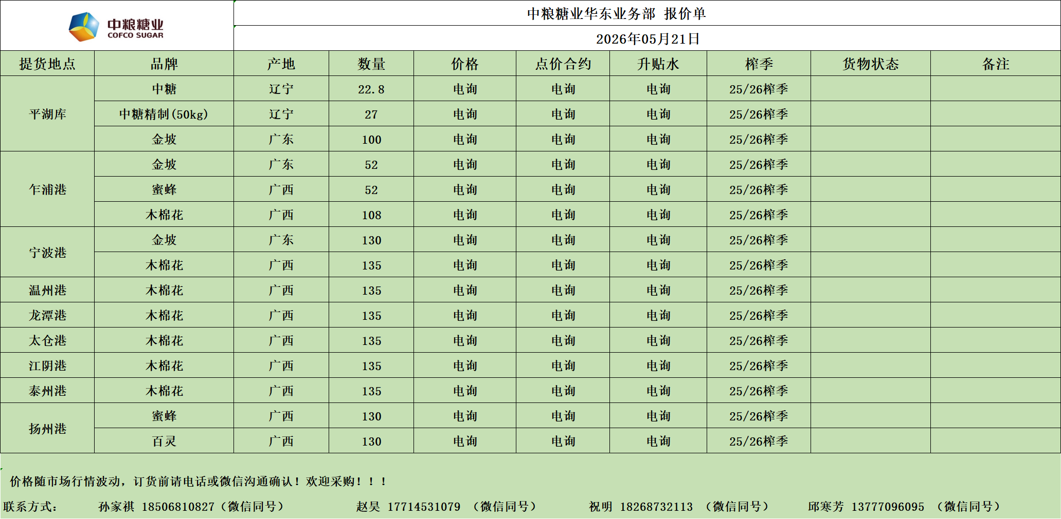Click the 货物状态 column header

tap(871, 64)
